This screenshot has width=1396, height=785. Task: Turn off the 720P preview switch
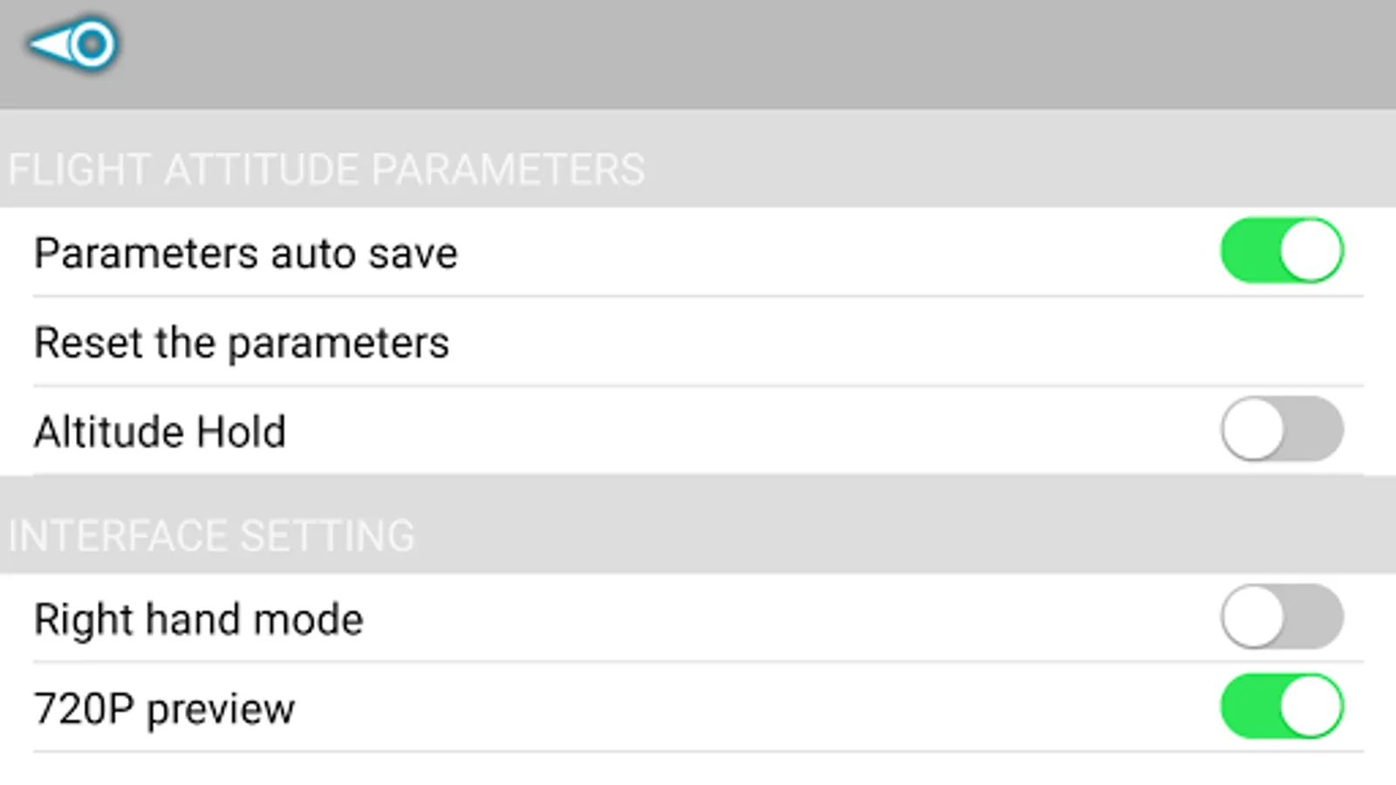[1281, 706]
